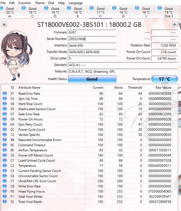Click the Interface field Serial ATA
Image resolution: width=181 pixels, height=211 pixels.
click(92, 46)
